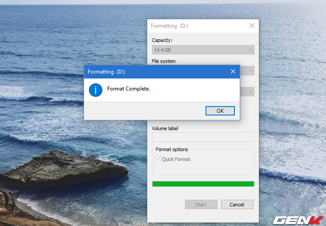Click the blue information icon in the message box
This screenshot has width=326, height=226.
coord(95,89)
